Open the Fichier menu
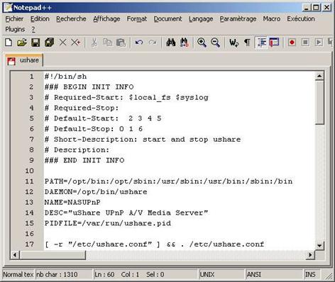The width and height of the screenshot is (335, 282). coord(14,18)
